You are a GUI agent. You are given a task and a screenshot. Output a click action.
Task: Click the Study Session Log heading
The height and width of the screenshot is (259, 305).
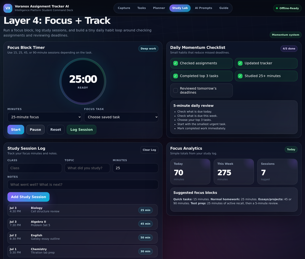(x=26, y=149)
